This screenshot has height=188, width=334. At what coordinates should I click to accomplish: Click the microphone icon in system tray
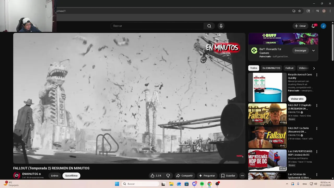tap(298, 184)
